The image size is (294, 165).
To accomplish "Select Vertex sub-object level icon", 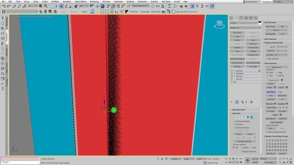I will tap(237, 117).
